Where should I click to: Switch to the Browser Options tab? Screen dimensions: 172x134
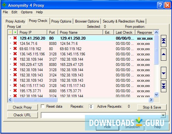click(87, 21)
